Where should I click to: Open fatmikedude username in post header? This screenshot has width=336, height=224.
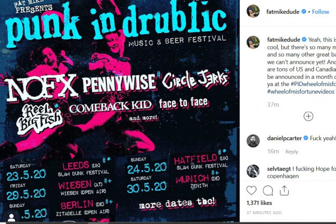coord(283,12)
